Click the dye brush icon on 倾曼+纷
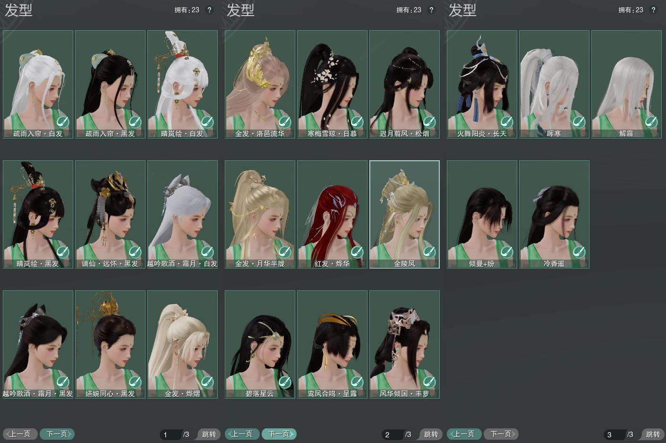The height and width of the screenshot is (443, 666). (x=507, y=252)
